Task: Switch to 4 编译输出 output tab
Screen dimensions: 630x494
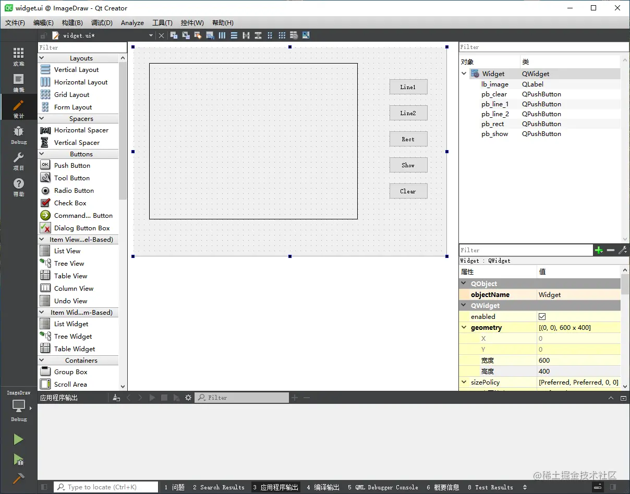Action: tap(323, 487)
